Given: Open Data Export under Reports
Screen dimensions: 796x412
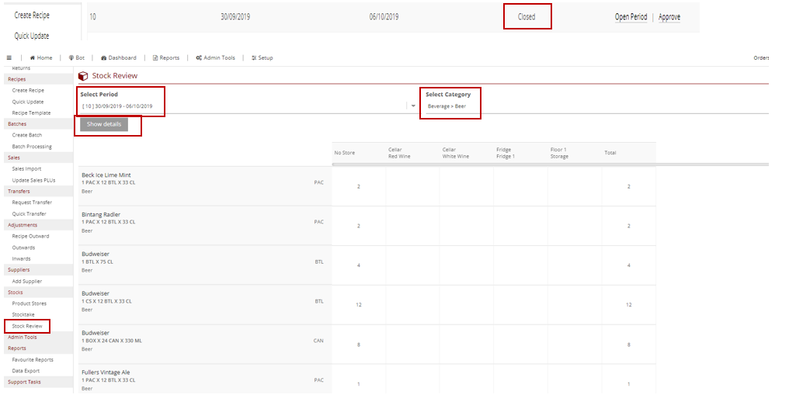Looking at the screenshot, I should click(x=27, y=371).
